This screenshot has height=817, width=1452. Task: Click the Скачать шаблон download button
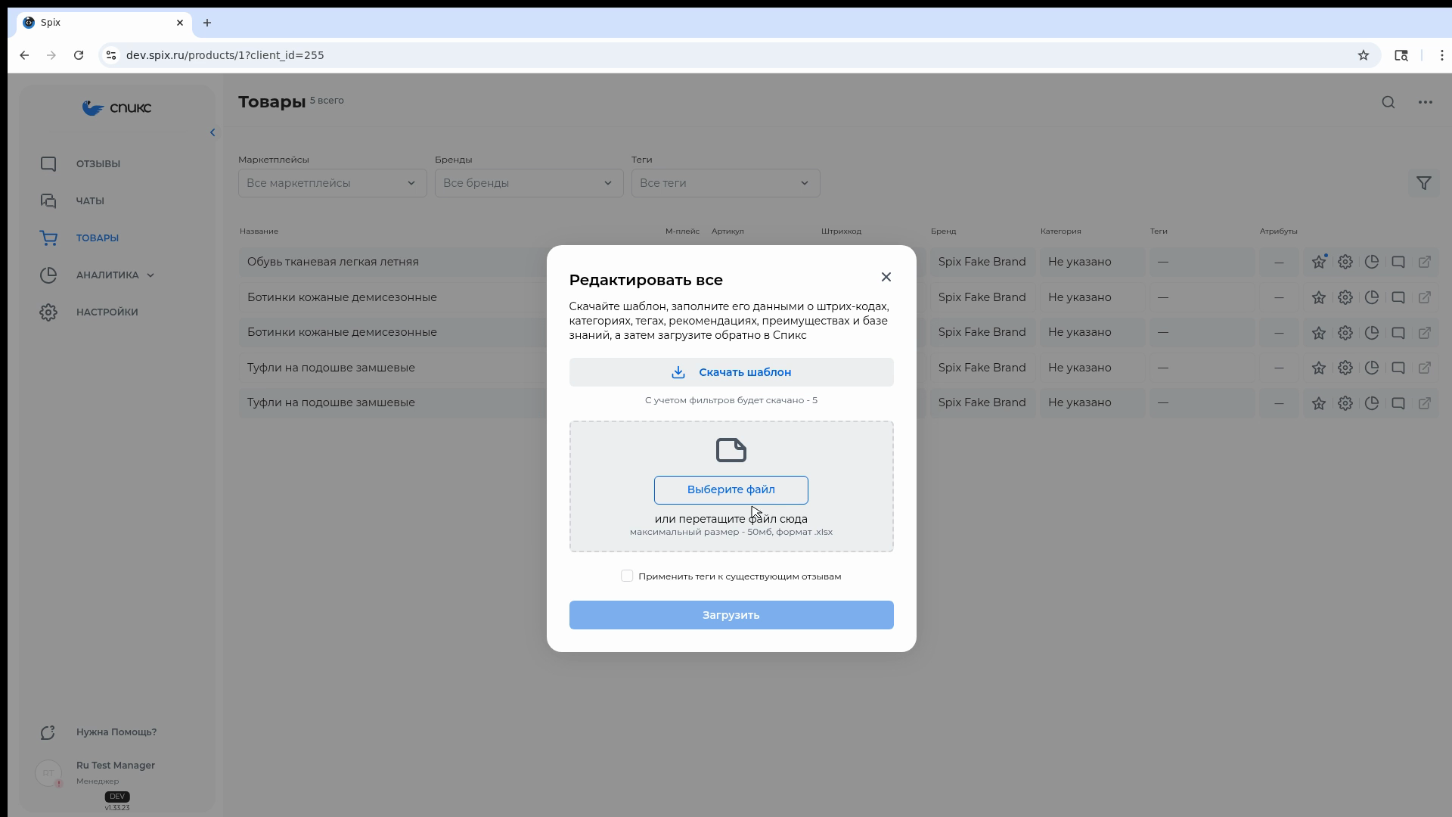(731, 372)
